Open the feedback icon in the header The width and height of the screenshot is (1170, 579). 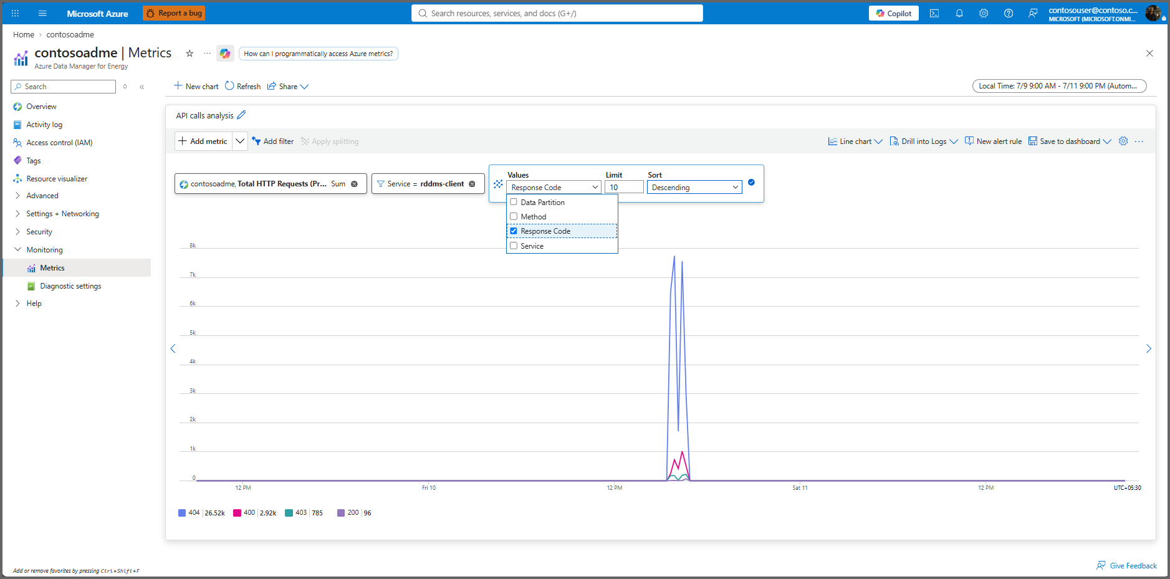coord(1033,13)
